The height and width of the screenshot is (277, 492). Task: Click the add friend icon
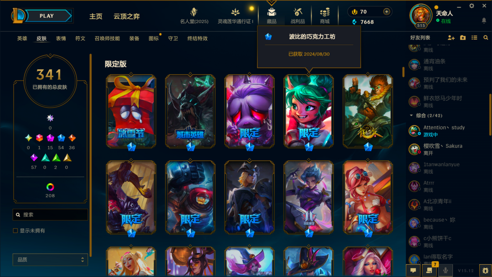tap(451, 38)
